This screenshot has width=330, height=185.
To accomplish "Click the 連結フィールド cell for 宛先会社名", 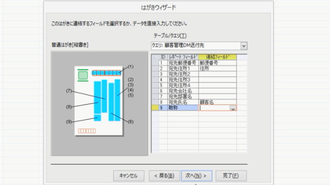I will (218, 91).
